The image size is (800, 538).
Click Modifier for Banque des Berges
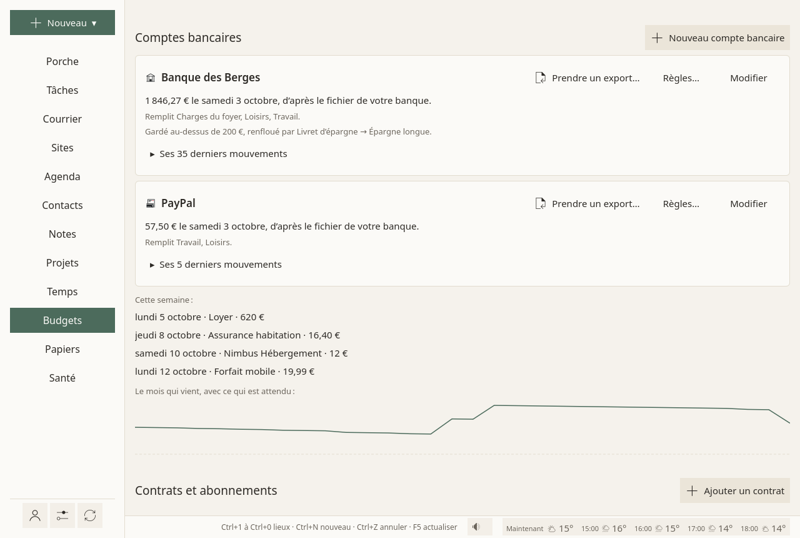pos(749,78)
